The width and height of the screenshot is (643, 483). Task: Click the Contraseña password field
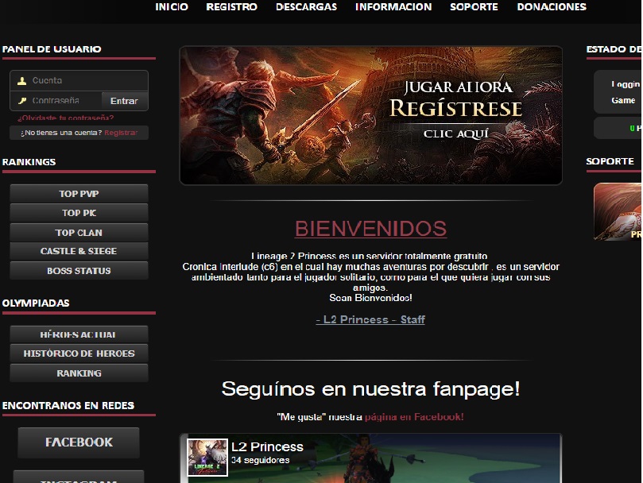[x=56, y=100]
